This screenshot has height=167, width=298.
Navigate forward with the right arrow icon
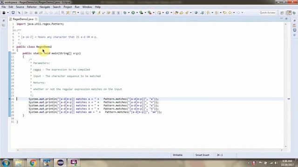click(x=238, y=13)
